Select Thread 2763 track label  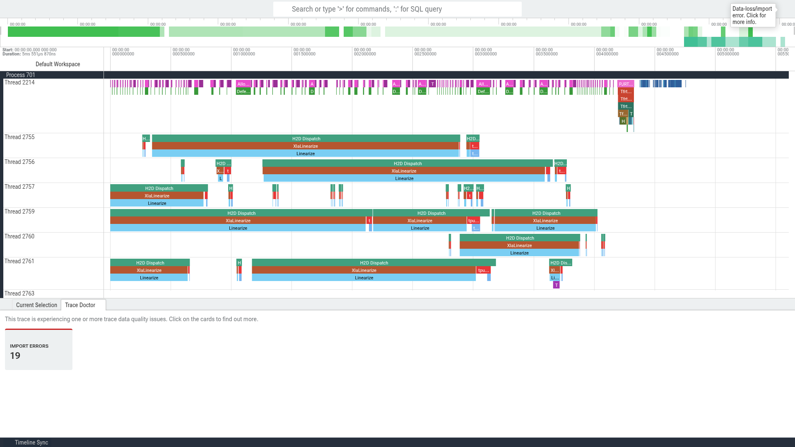[x=19, y=293]
